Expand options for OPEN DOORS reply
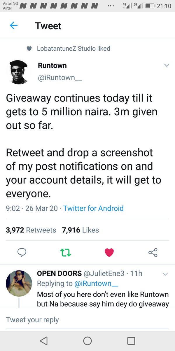 pyautogui.click(x=165, y=274)
